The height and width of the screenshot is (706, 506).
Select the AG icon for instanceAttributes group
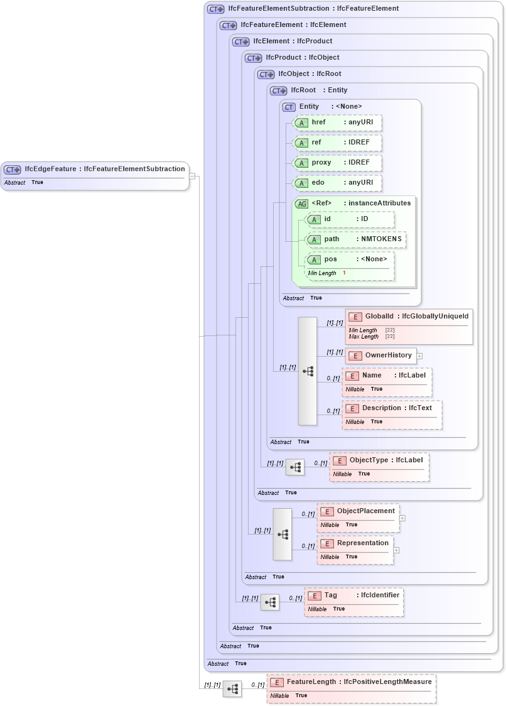tap(303, 203)
